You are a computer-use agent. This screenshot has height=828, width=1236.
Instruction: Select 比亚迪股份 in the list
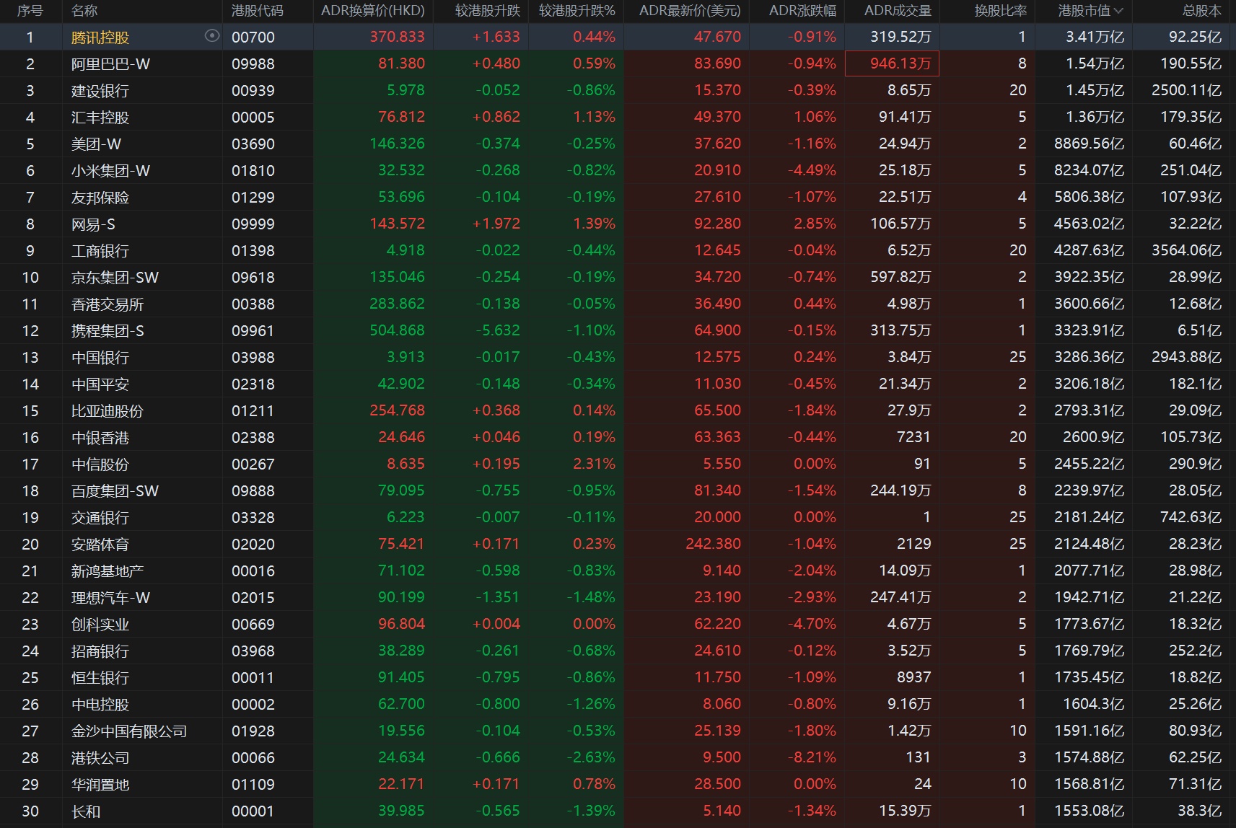point(107,411)
